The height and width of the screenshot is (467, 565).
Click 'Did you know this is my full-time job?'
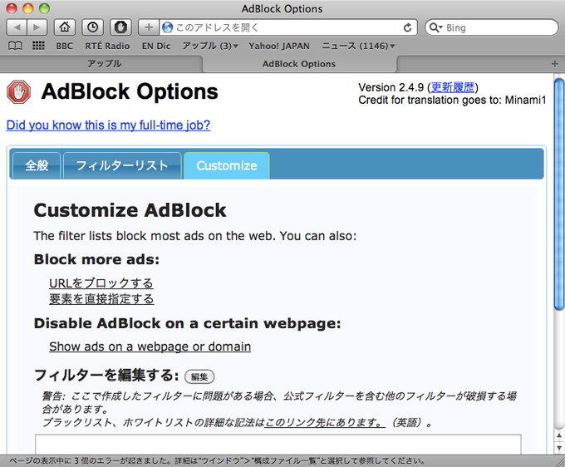[108, 125]
